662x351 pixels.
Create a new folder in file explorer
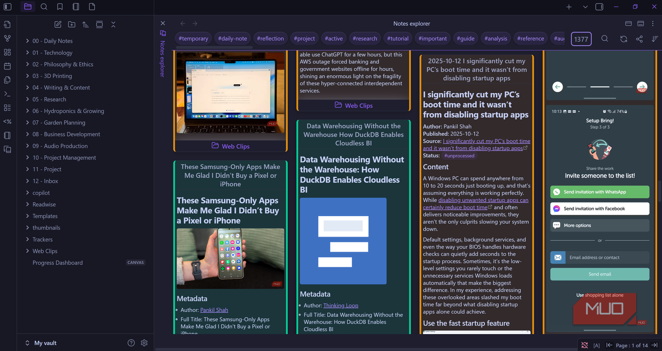click(x=72, y=24)
